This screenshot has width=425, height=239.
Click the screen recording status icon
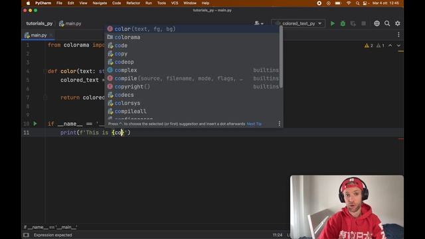[319, 3]
